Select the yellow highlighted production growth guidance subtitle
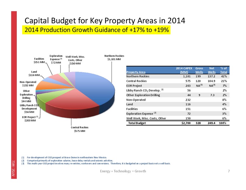The image size is (246, 190). click(96, 30)
